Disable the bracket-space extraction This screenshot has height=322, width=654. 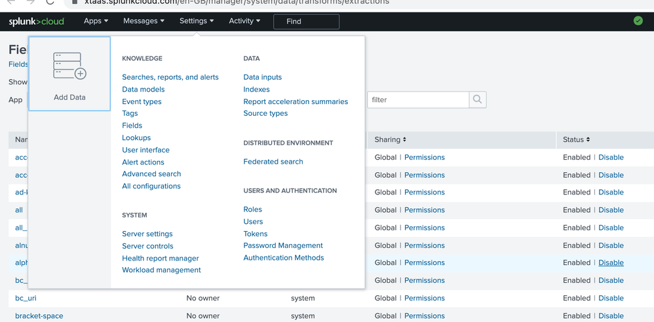coord(611,315)
